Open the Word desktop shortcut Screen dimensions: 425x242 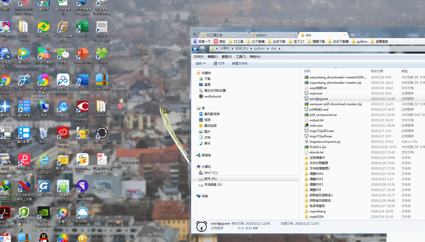[82, 82]
